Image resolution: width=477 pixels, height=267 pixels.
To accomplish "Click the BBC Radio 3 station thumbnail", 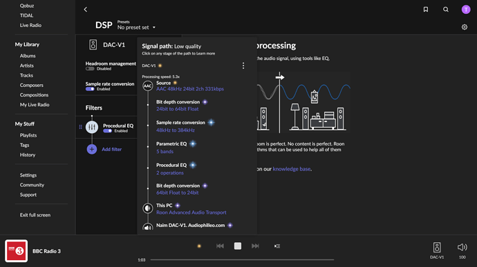I will pyautogui.click(x=16, y=251).
